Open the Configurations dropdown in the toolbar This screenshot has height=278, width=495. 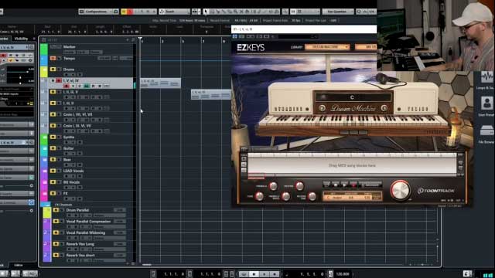pyautogui.click(x=98, y=12)
